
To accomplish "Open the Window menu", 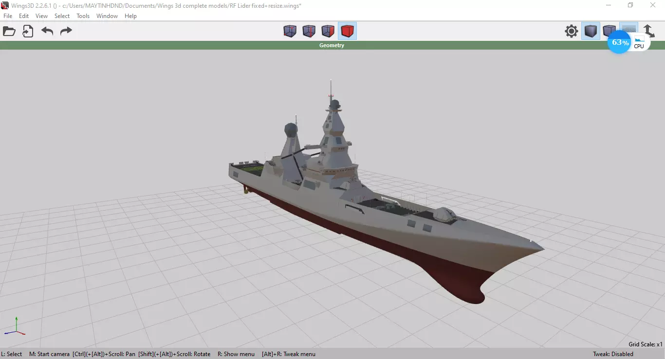I will tap(107, 16).
